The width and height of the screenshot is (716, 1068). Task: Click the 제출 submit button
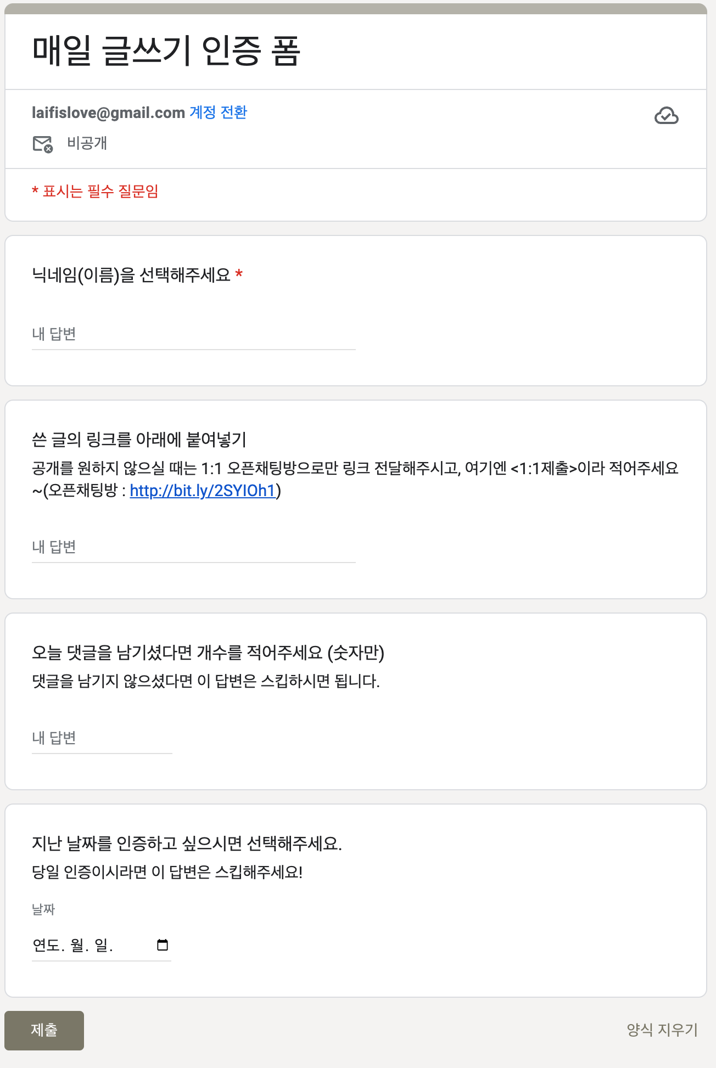coord(44,1030)
